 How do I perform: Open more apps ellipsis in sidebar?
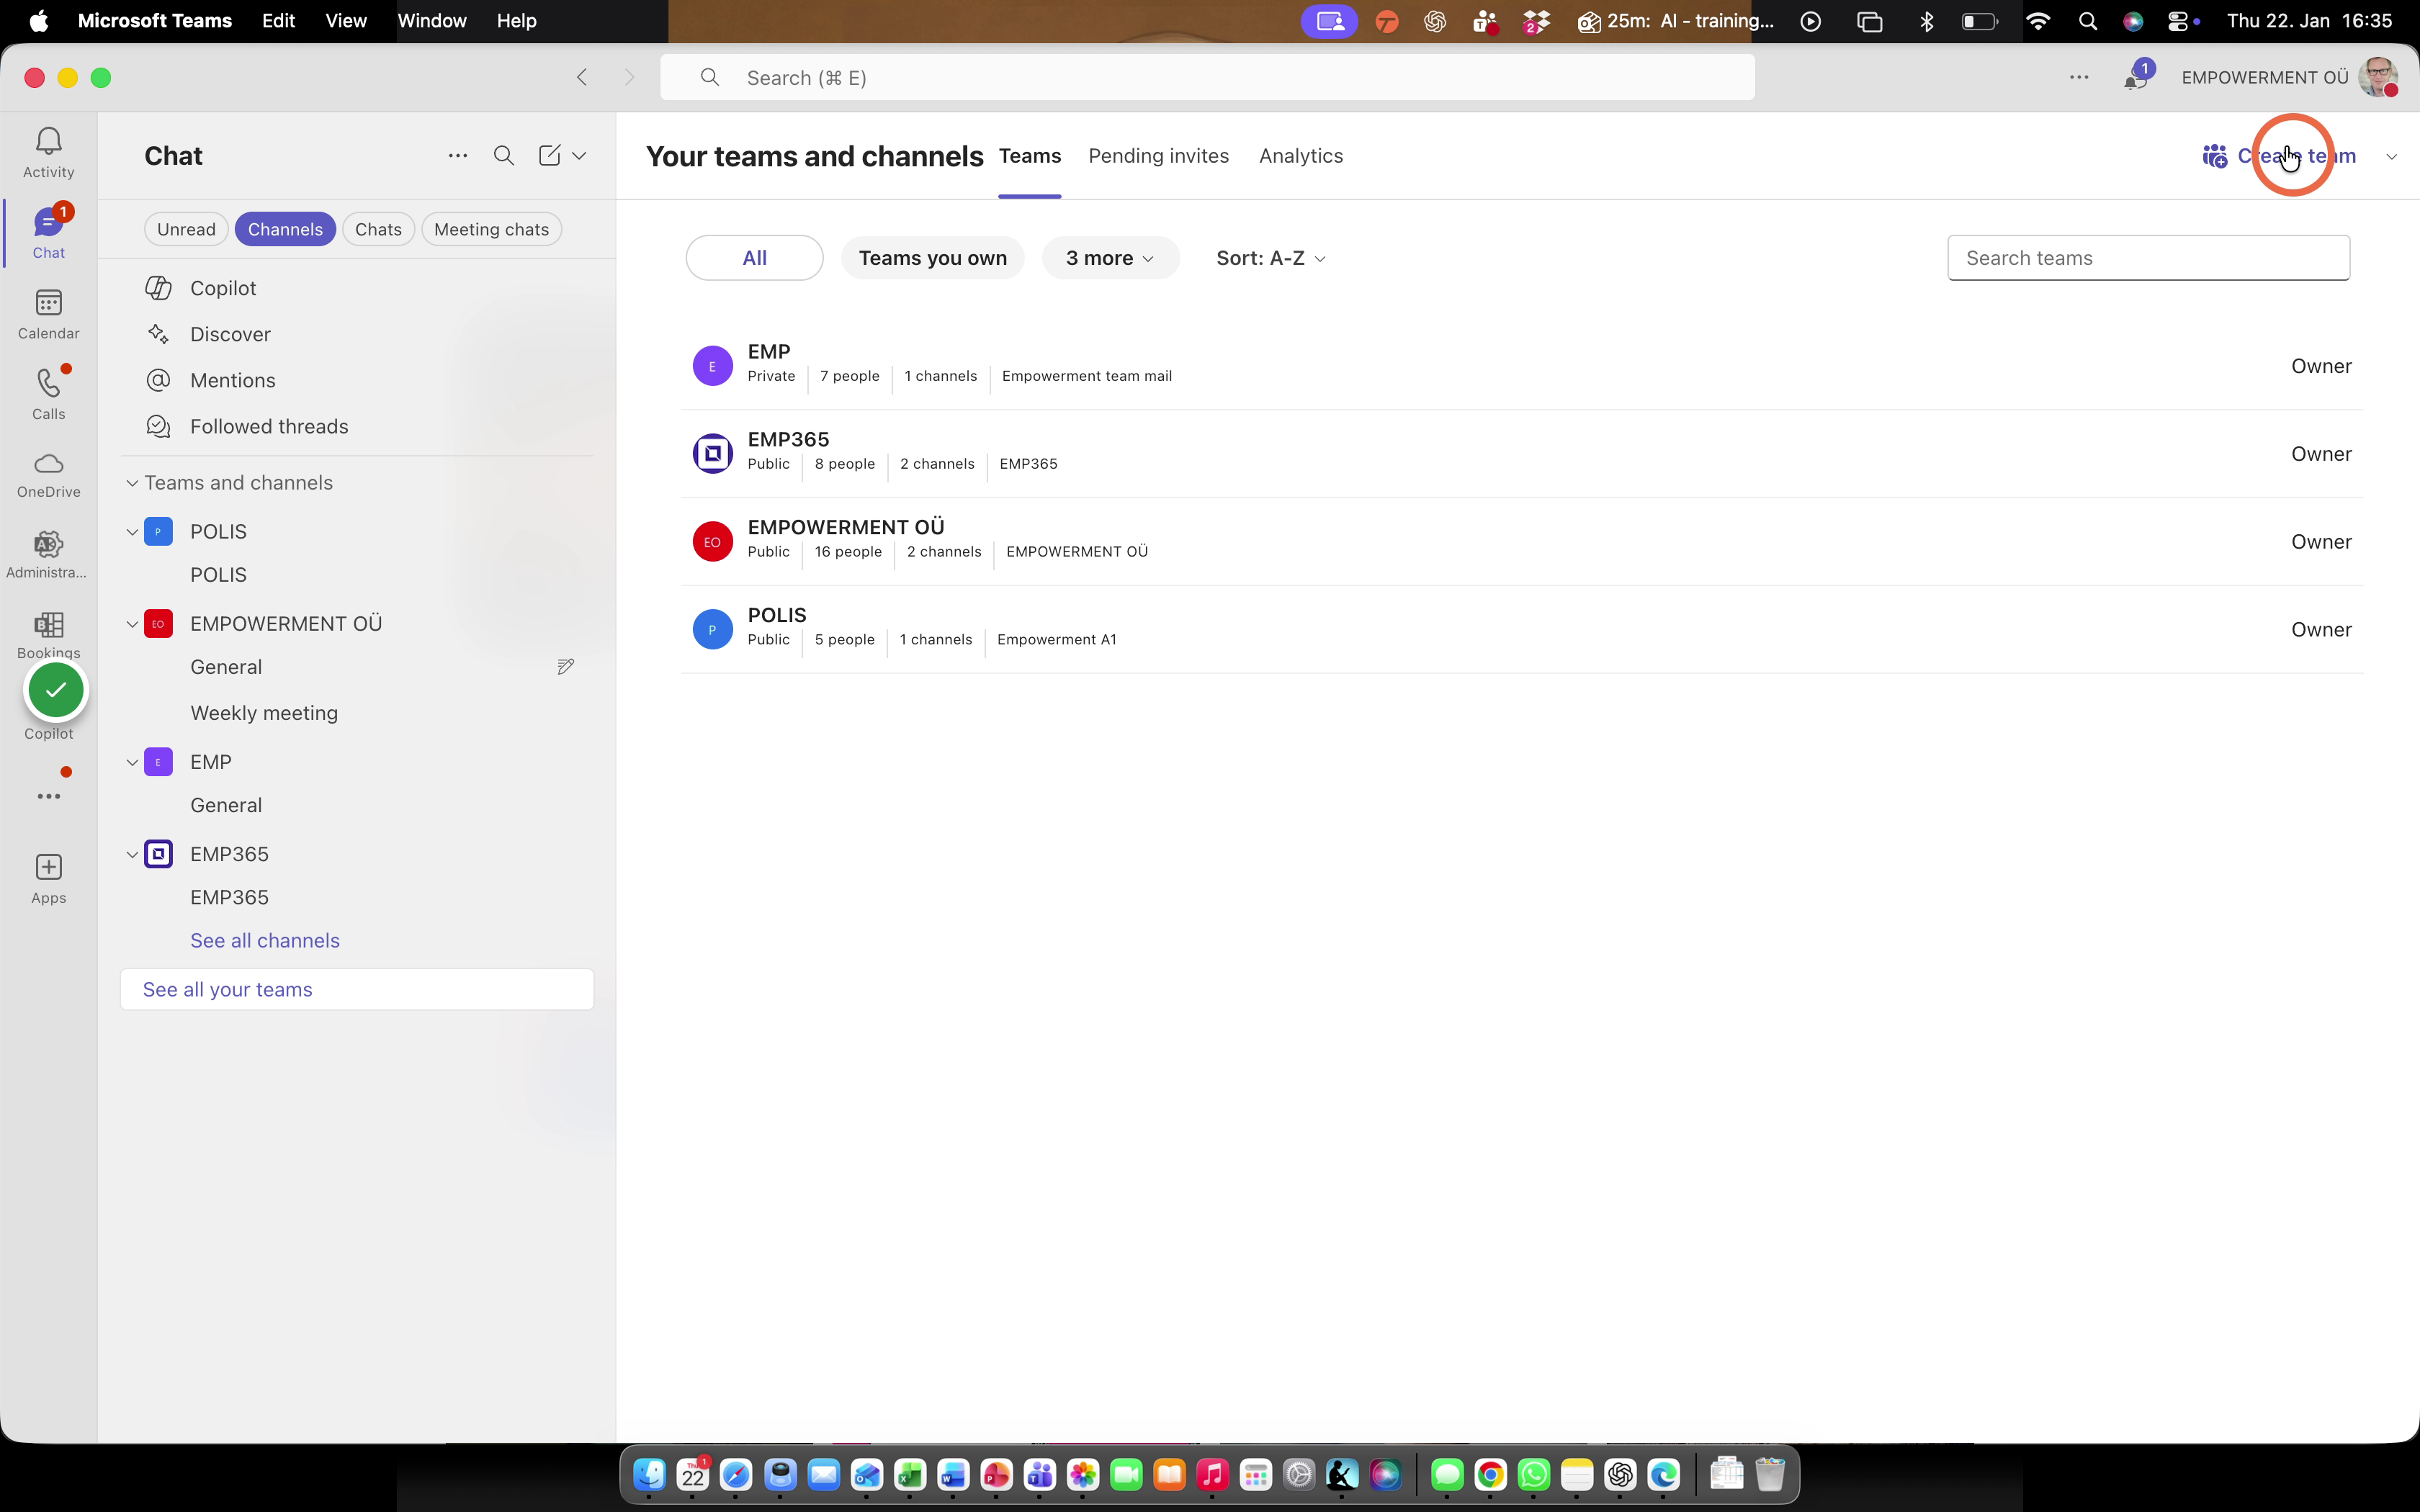click(48, 796)
